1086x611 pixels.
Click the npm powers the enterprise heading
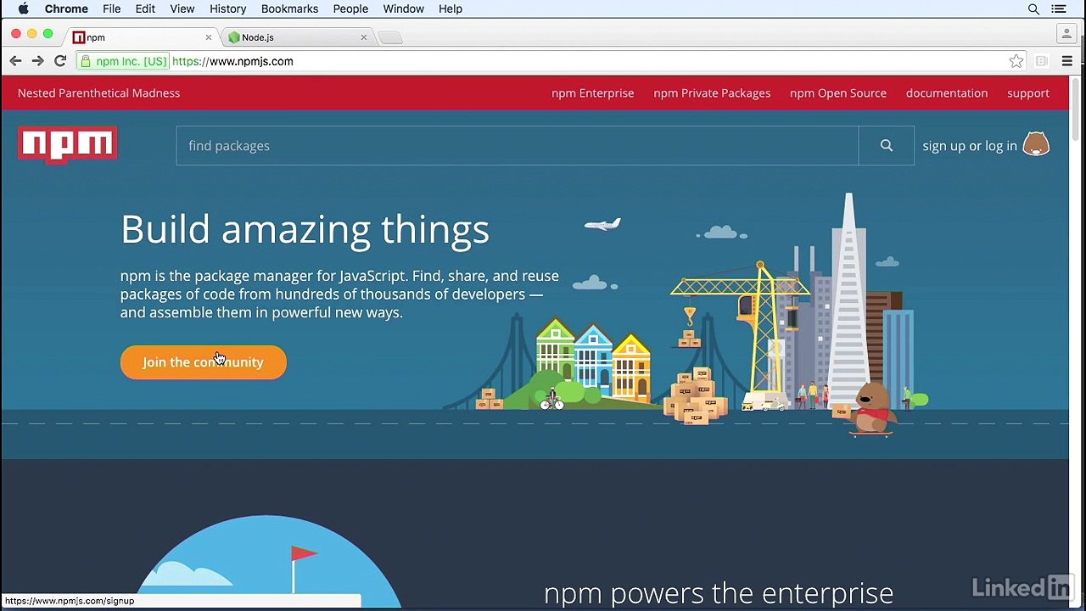(719, 593)
